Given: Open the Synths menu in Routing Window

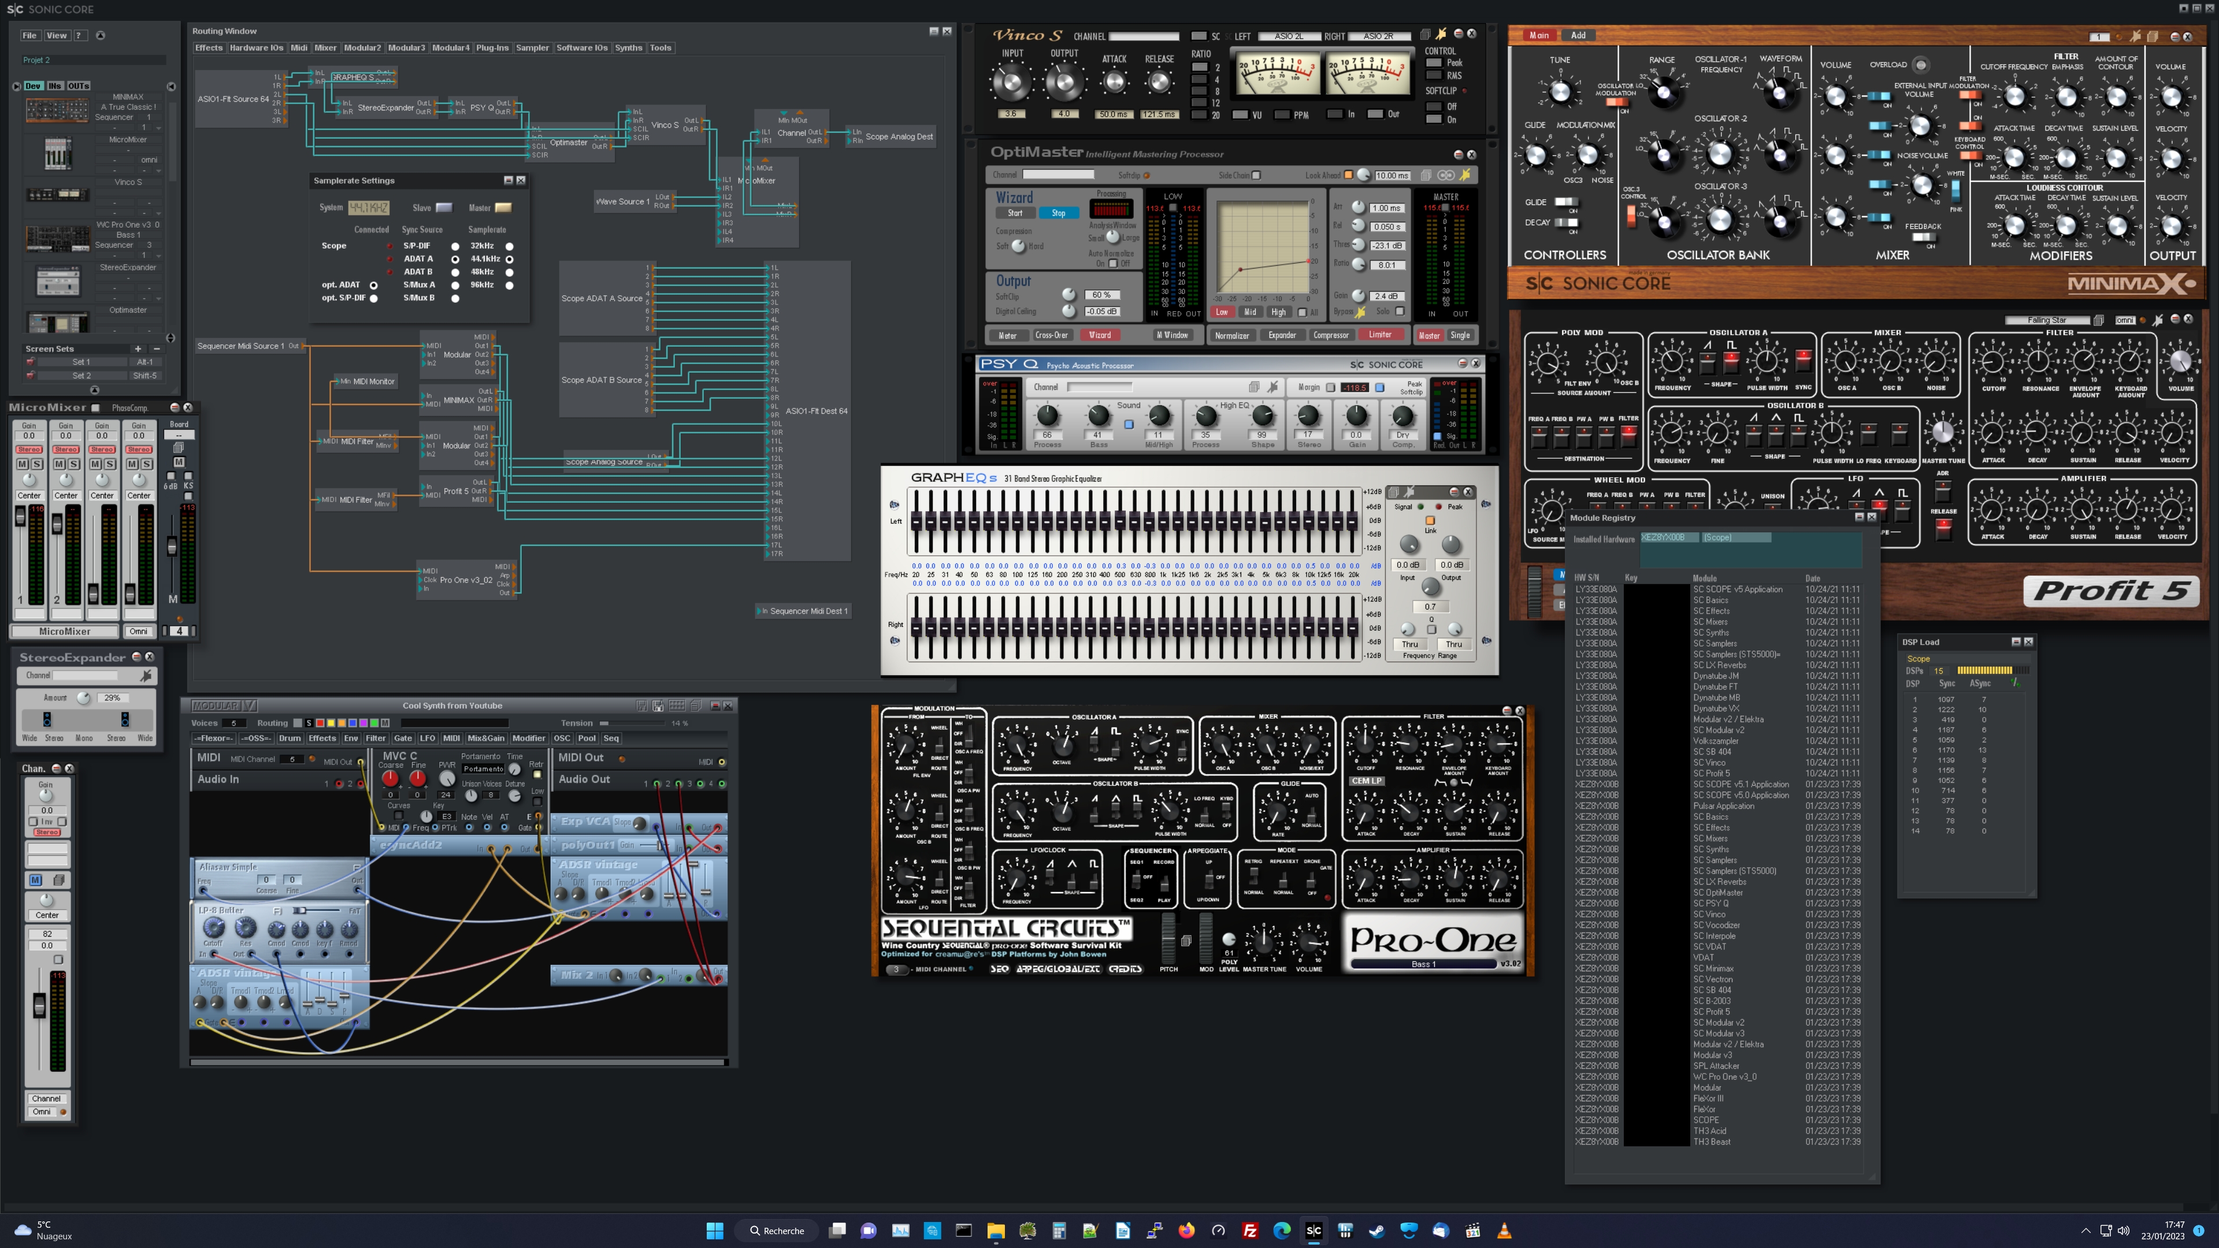Looking at the screenshot, I should pyautogui.click(x=628, y=47).
